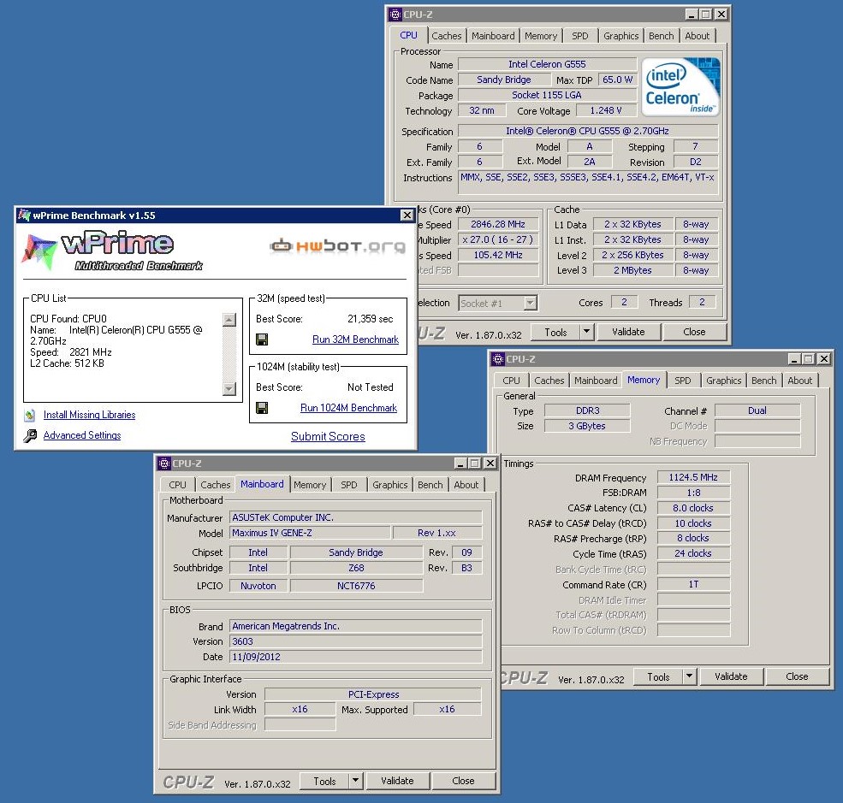The height and width of the screenshot is (803, 843).
Task: Click the CPU-Z icon in Mainboard window title
Action: coord(164,463)
